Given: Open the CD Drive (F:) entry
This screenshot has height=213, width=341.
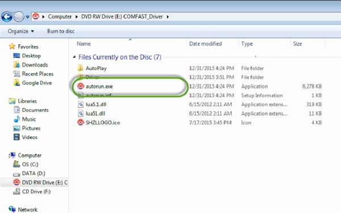Looking at the screenshot, I should coord(32,191).
